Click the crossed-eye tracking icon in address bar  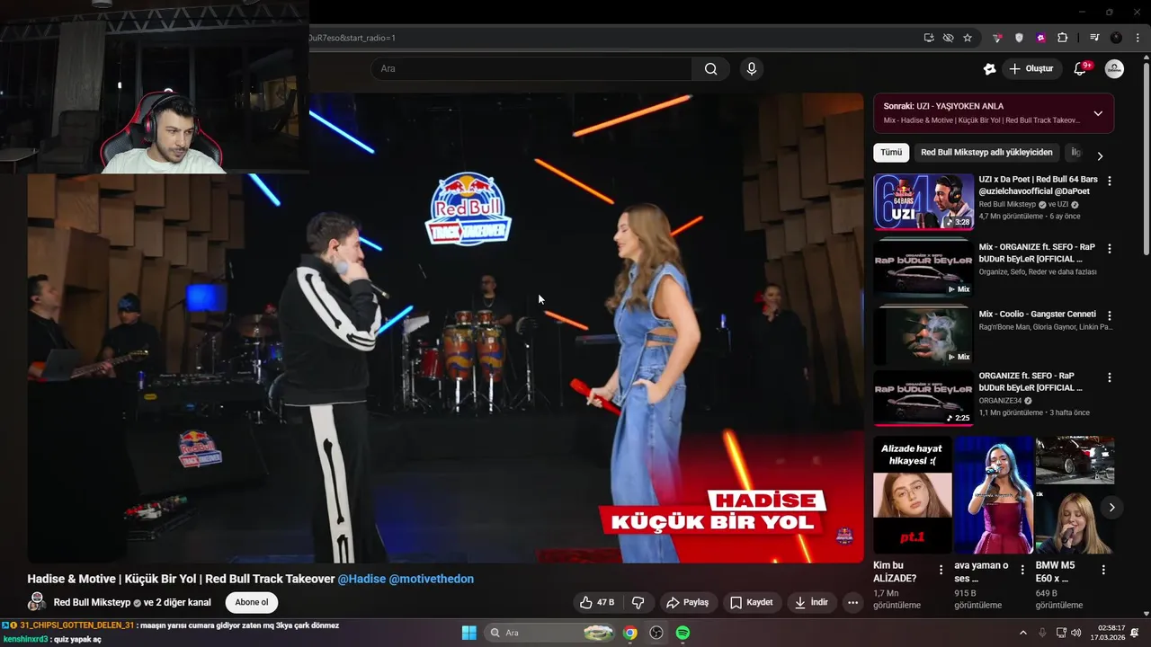click(948, 38)
